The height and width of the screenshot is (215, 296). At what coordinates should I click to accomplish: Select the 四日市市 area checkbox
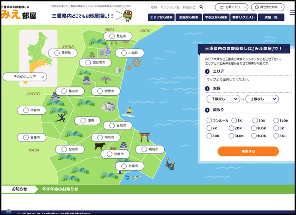click(x=88, y=62)
